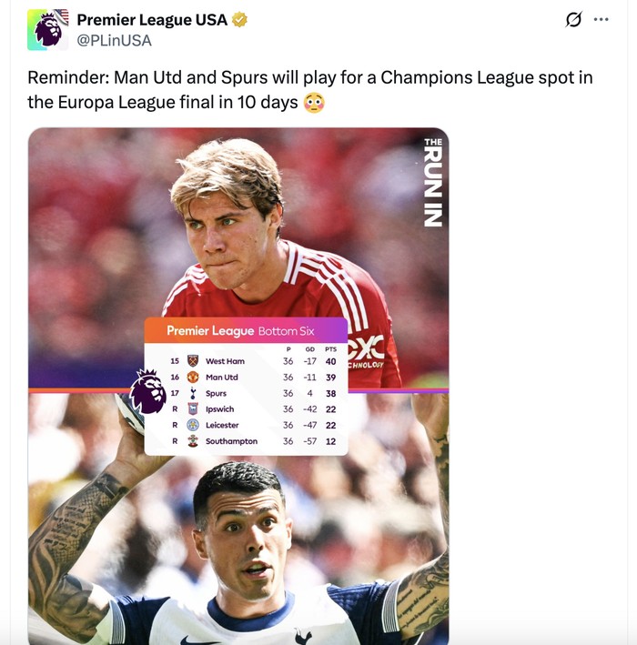Viewport: 637px width, 645px height.
Task: Open the Premier League USA display name
Action: point(152,20)
